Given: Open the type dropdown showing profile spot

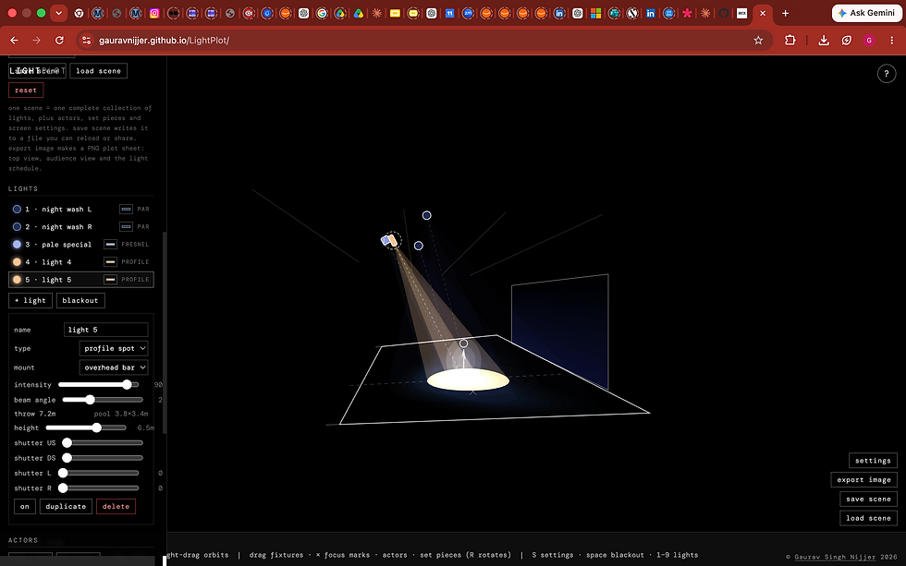Looking at the screenshot, I should coord(114,348).
